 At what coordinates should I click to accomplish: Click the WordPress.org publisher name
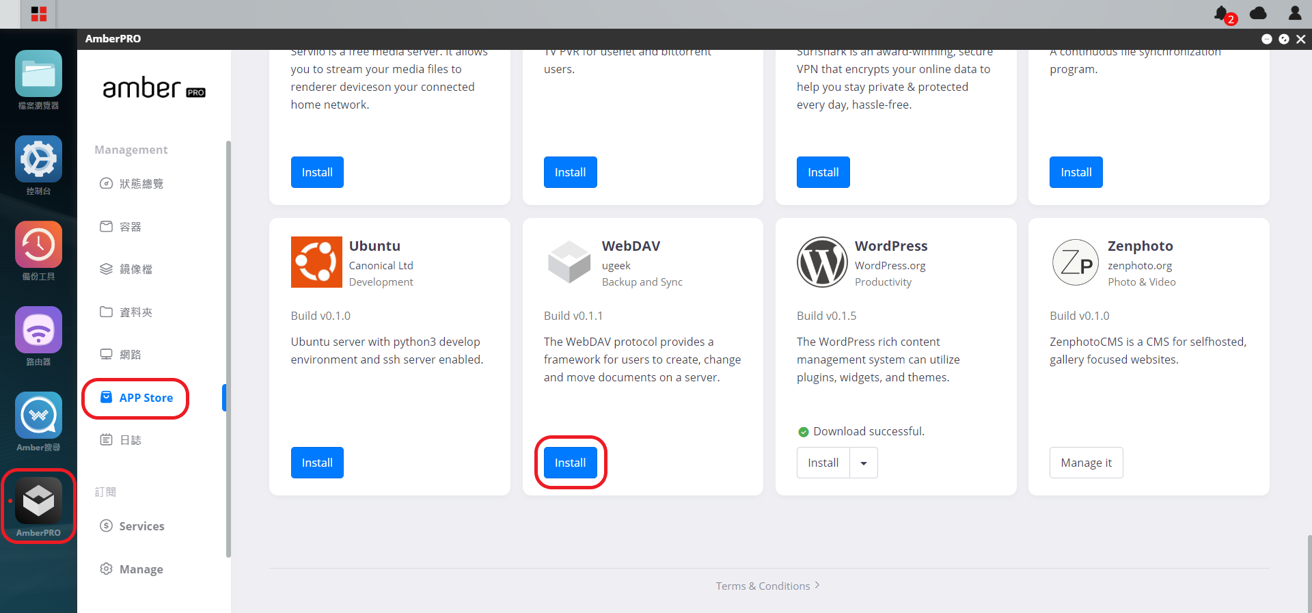[x=890, y=265]
